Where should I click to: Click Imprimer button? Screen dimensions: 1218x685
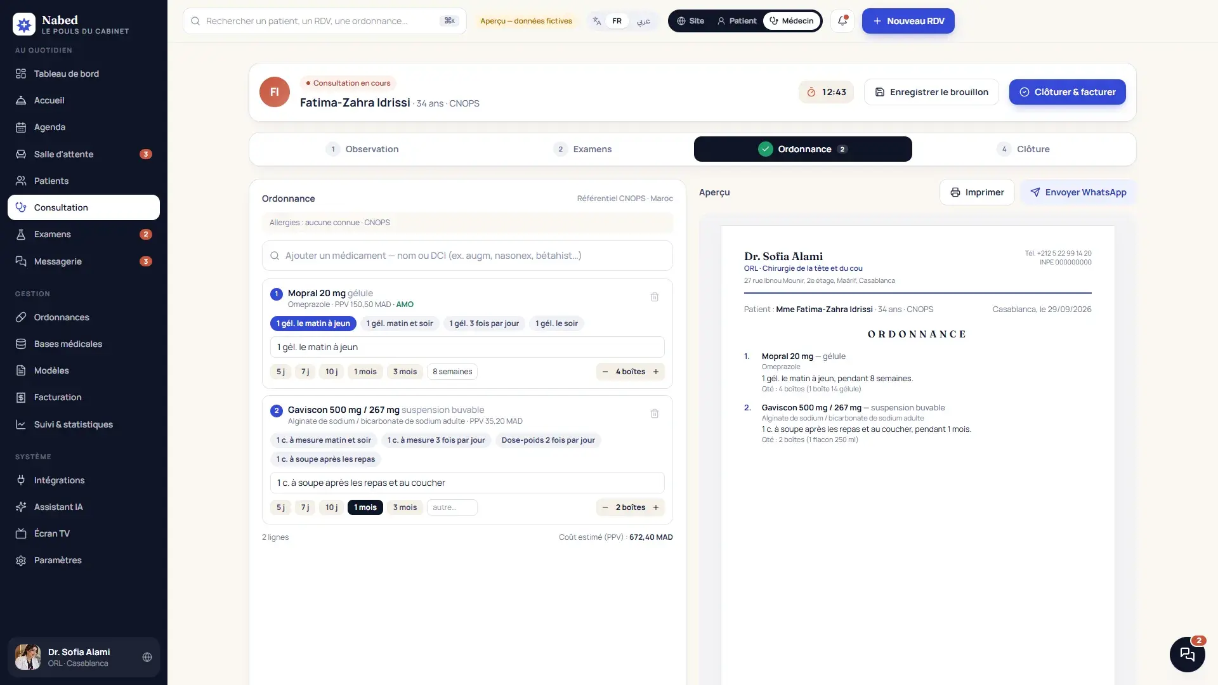point(977,192)
